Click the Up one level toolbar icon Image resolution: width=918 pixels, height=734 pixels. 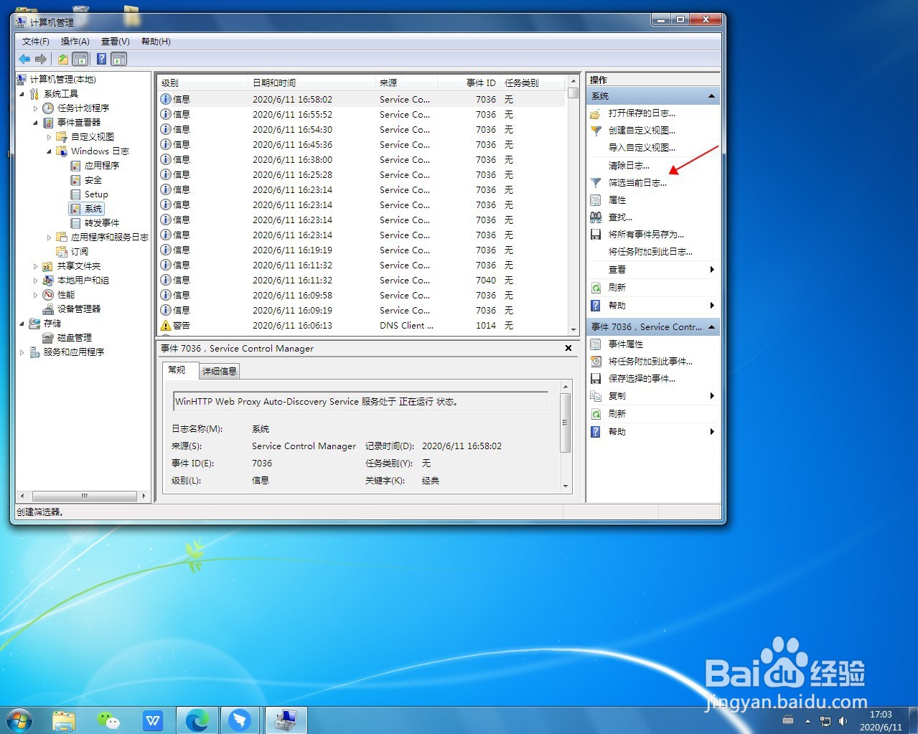pyautogui.click(x=63, y=59)
